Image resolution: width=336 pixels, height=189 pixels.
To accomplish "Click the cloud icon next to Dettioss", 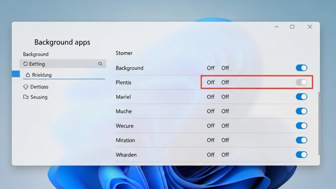I will click(26, 87).
